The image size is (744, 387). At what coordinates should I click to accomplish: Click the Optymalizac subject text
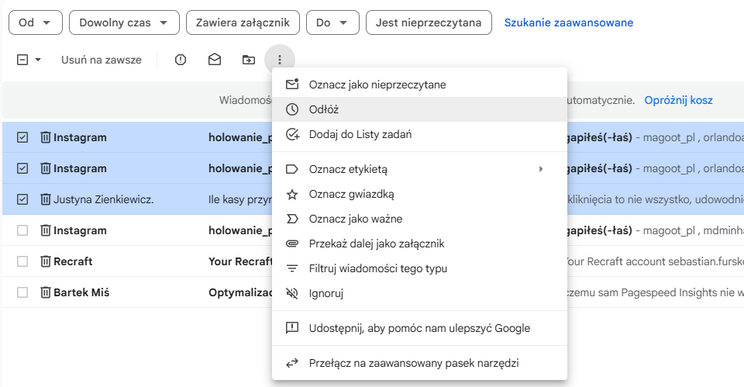tap(240, 292)
